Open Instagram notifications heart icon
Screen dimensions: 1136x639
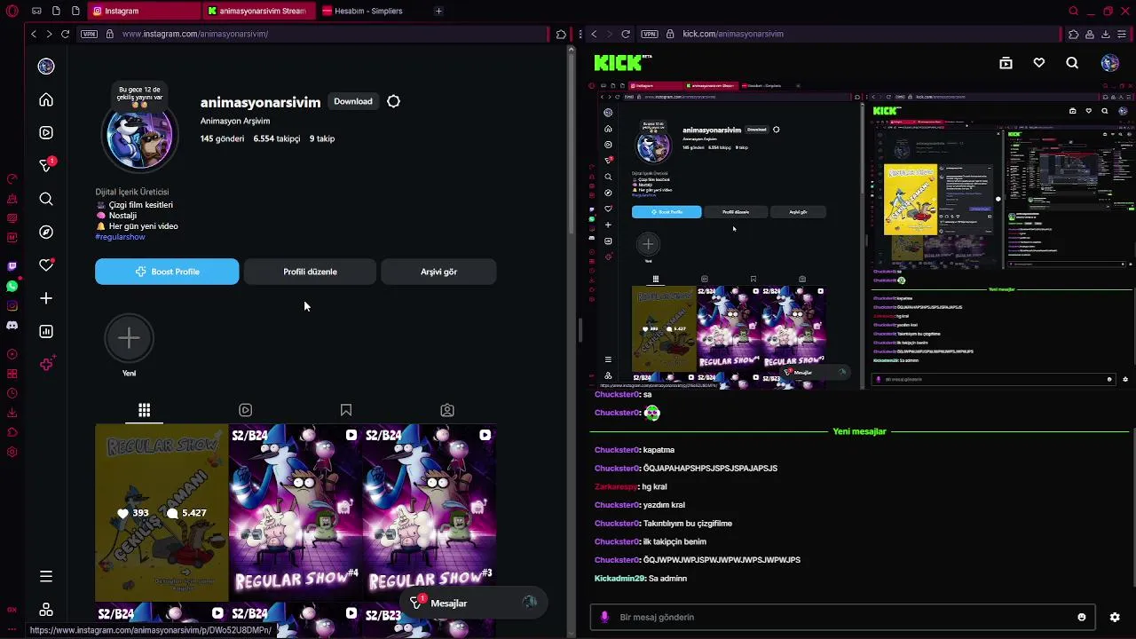point(46,264)
